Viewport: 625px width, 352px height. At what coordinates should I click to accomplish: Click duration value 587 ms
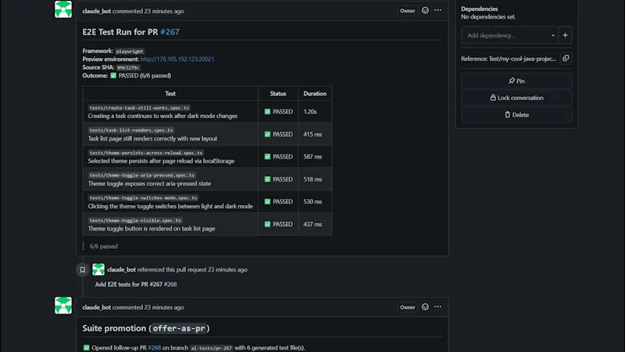(x=312, y=157)
